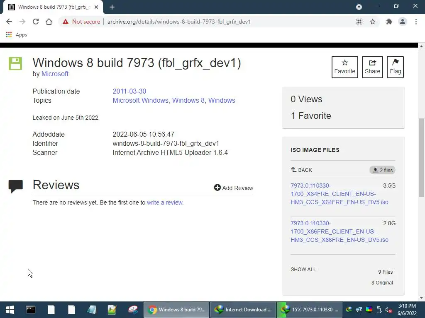Screen dimensions: 425x318
Task: Click the color display tray icon
Action: point(369,310)
